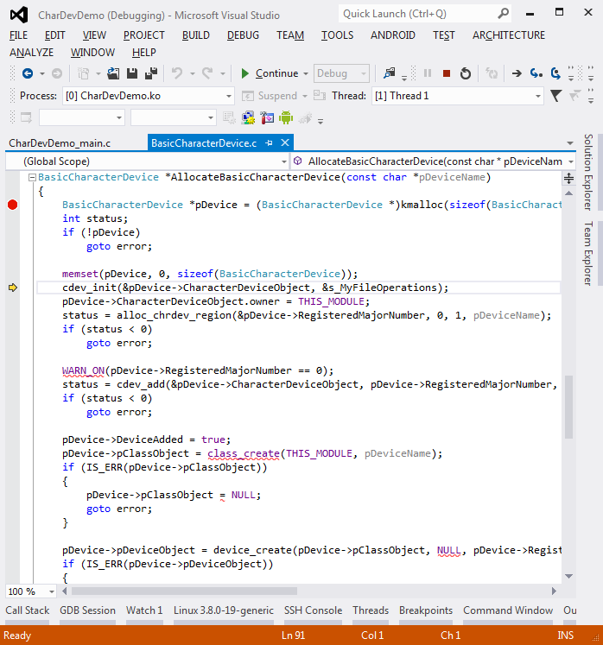Click the scroll down arrow of editor

tap(568, 576)
